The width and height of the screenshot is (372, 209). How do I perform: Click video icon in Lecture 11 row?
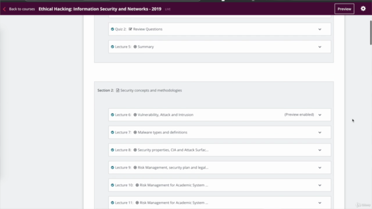tap(137, 203)
